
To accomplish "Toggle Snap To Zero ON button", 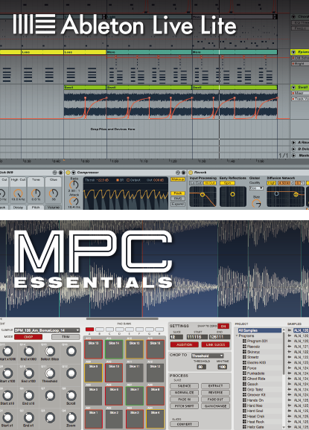I will (x=223, y=326).
